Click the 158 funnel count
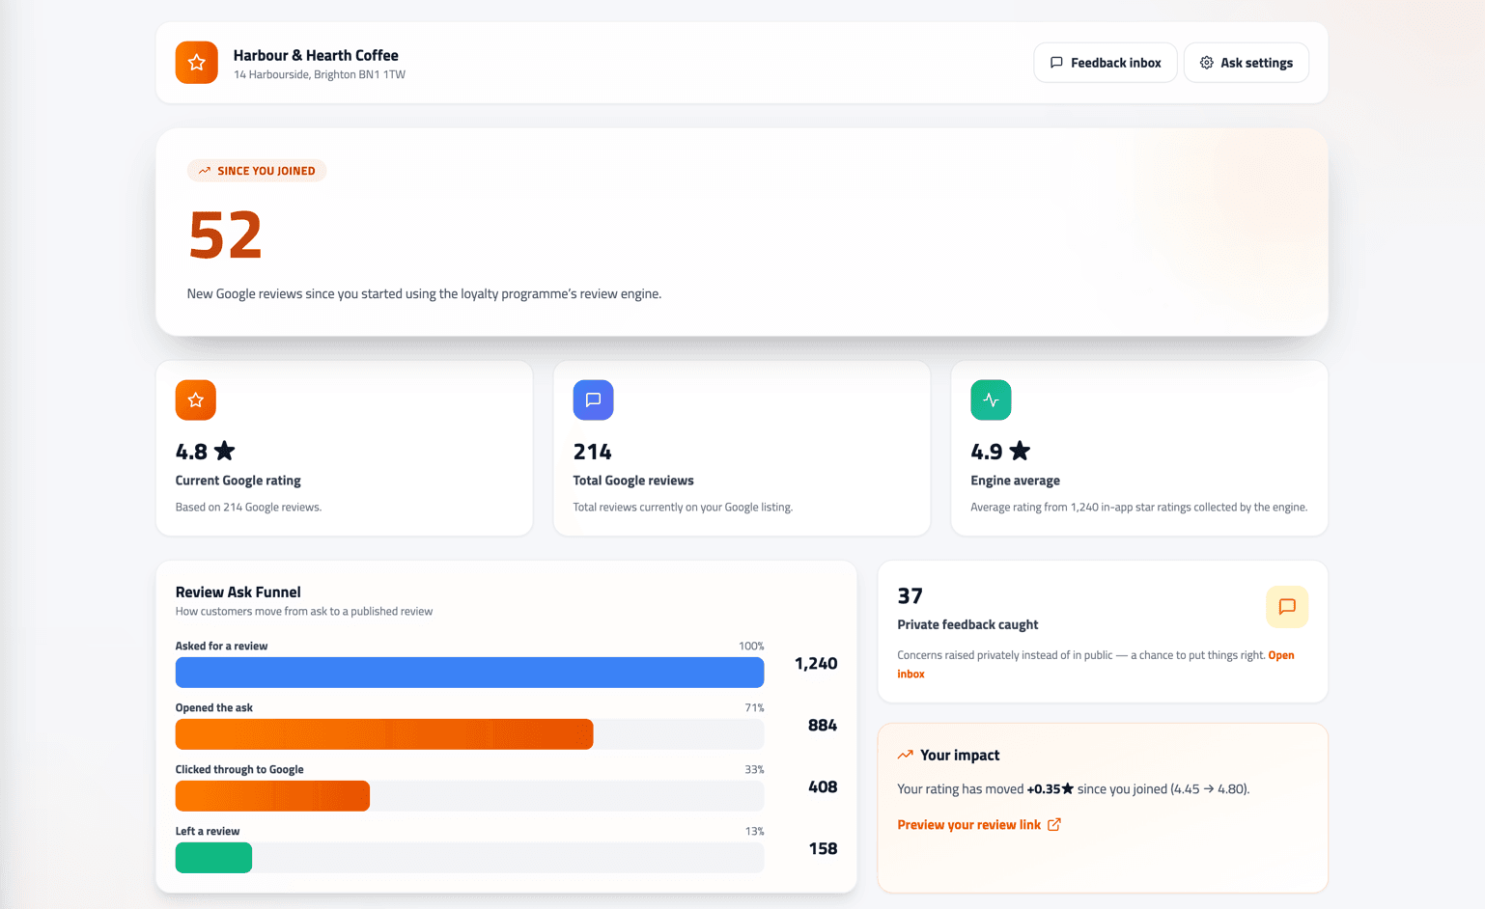This screenshot has width=1485, height=909. click(x=824, y=849)
